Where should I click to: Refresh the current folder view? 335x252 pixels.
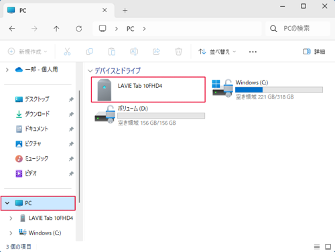point(78,29)
